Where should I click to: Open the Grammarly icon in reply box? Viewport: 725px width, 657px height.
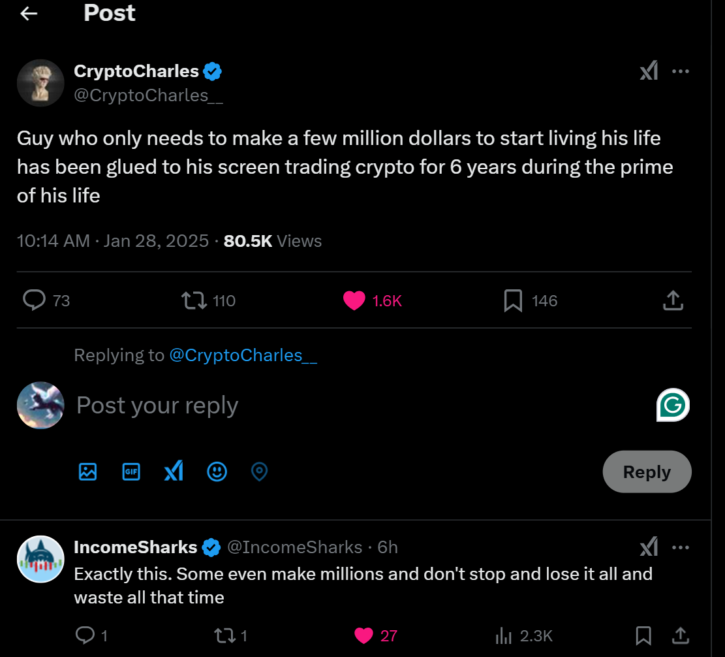pos(673,406)
